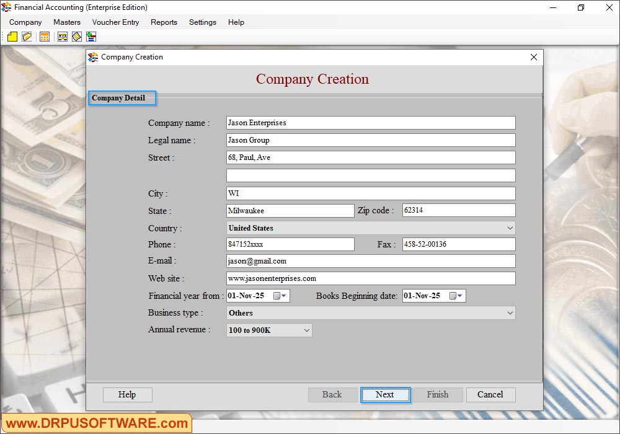
Task: Select the balance scale toolbar icon
Action: (x=62, y=37)
